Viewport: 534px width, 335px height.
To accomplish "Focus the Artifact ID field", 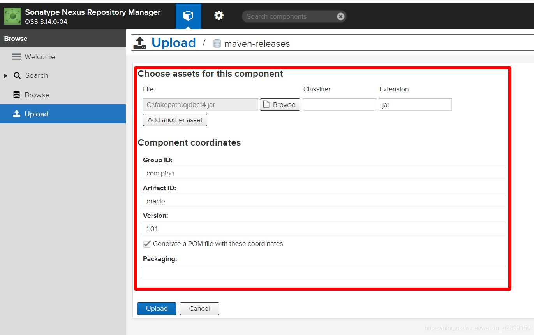I will click(x=324, y=201).
